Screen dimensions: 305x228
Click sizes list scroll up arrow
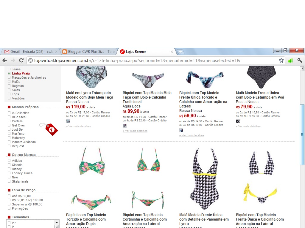pyautogui.click(x=57, y=222)
